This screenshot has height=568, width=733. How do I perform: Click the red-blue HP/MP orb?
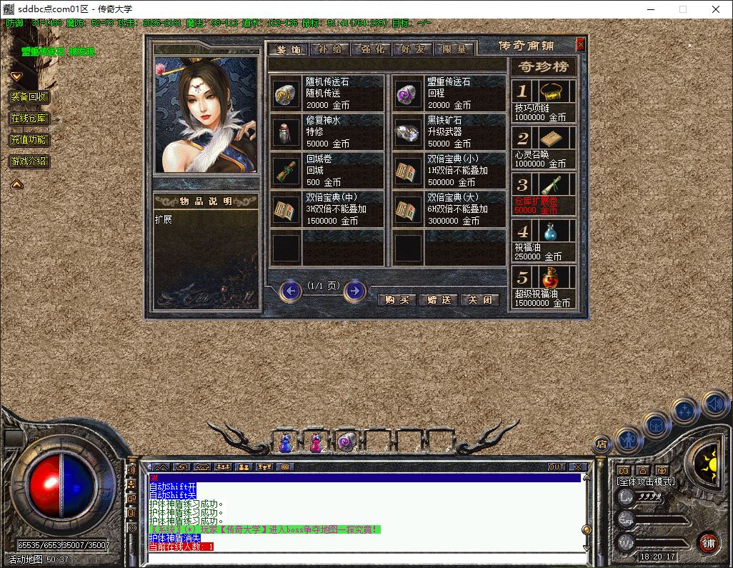point(61,485)
